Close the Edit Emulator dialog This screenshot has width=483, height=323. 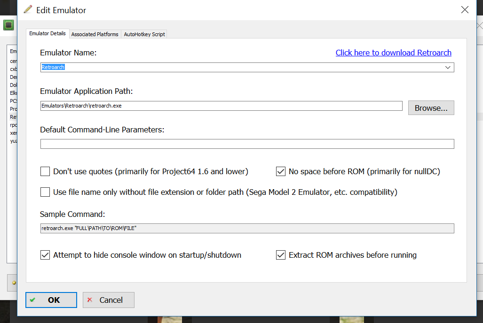pyautogui.click(x=465, y=10)
